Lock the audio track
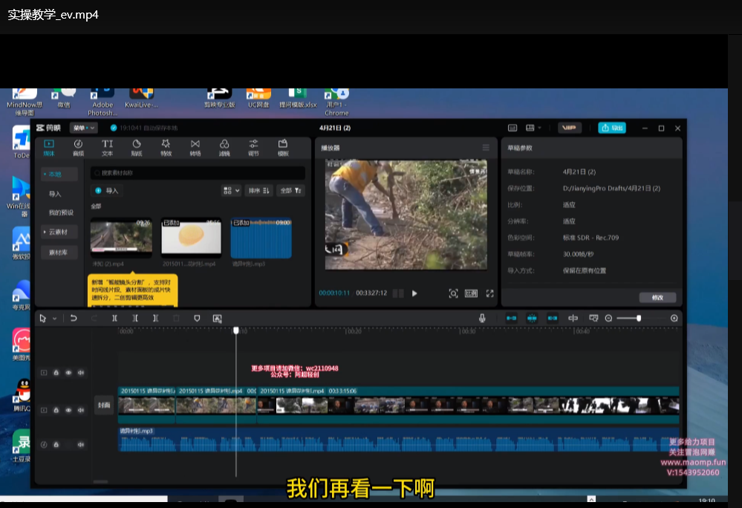The height and width of the screenshot is (508, 742). tap(56, 445)
